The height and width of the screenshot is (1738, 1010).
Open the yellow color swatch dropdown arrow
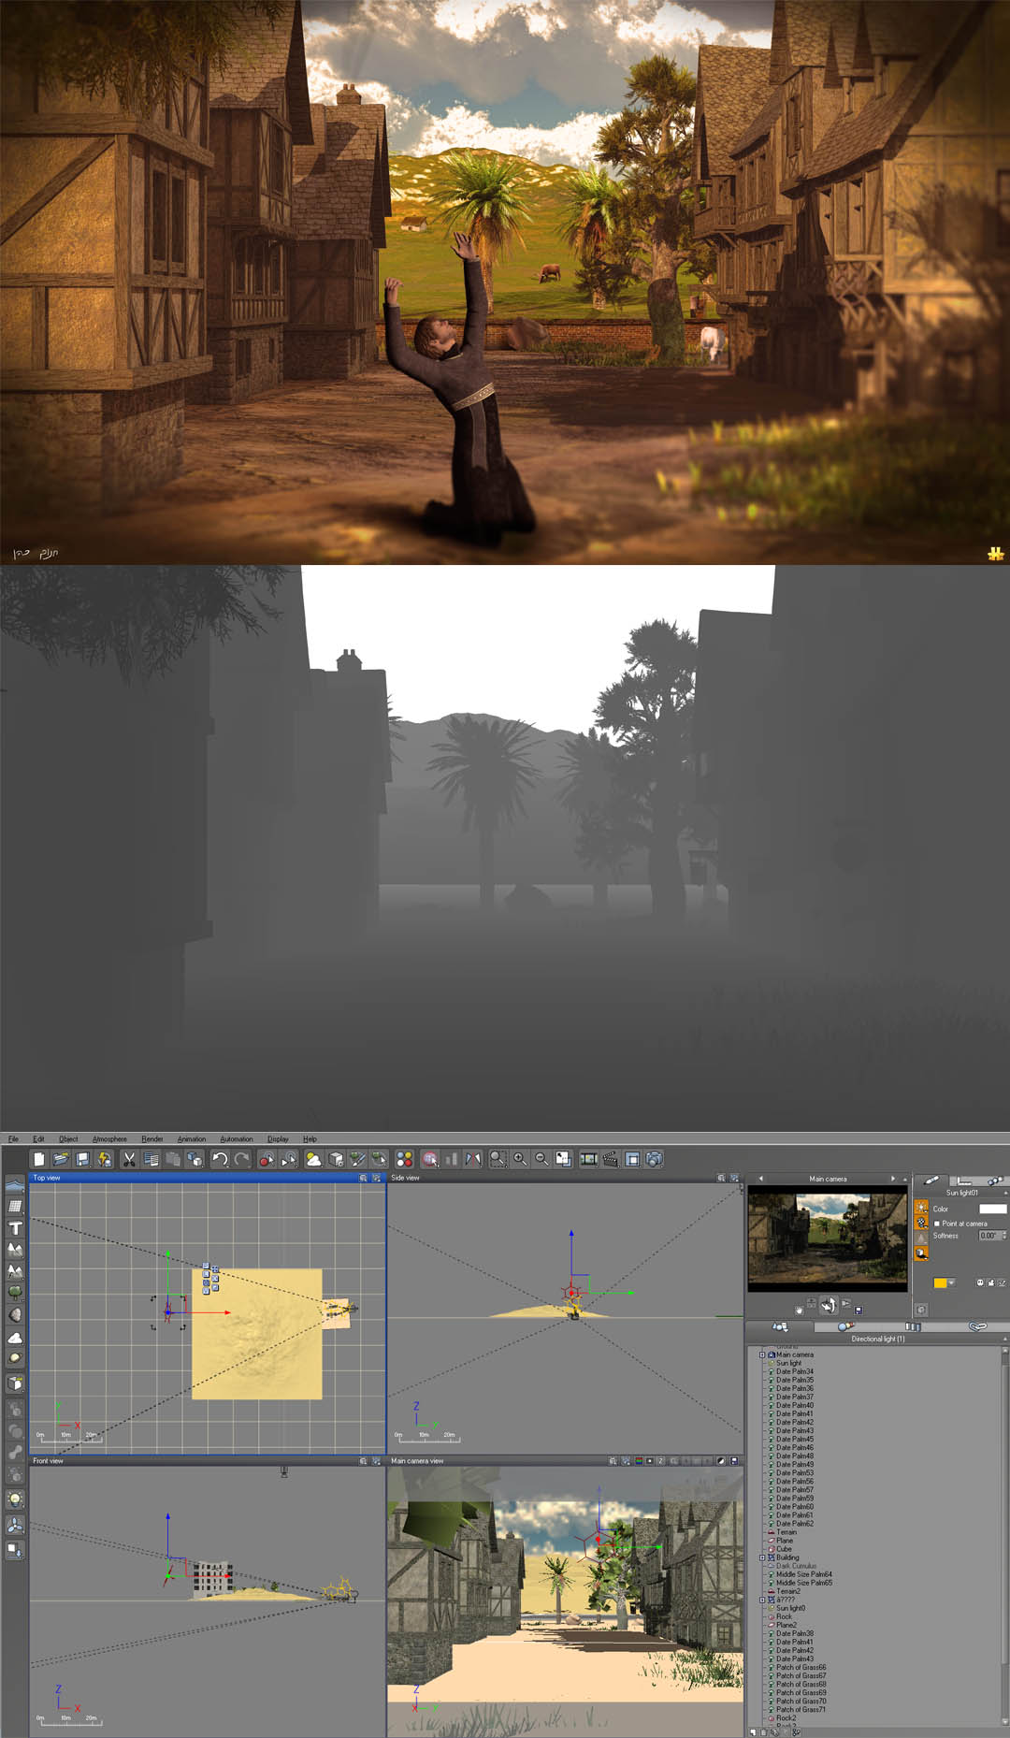point(952,1283)
